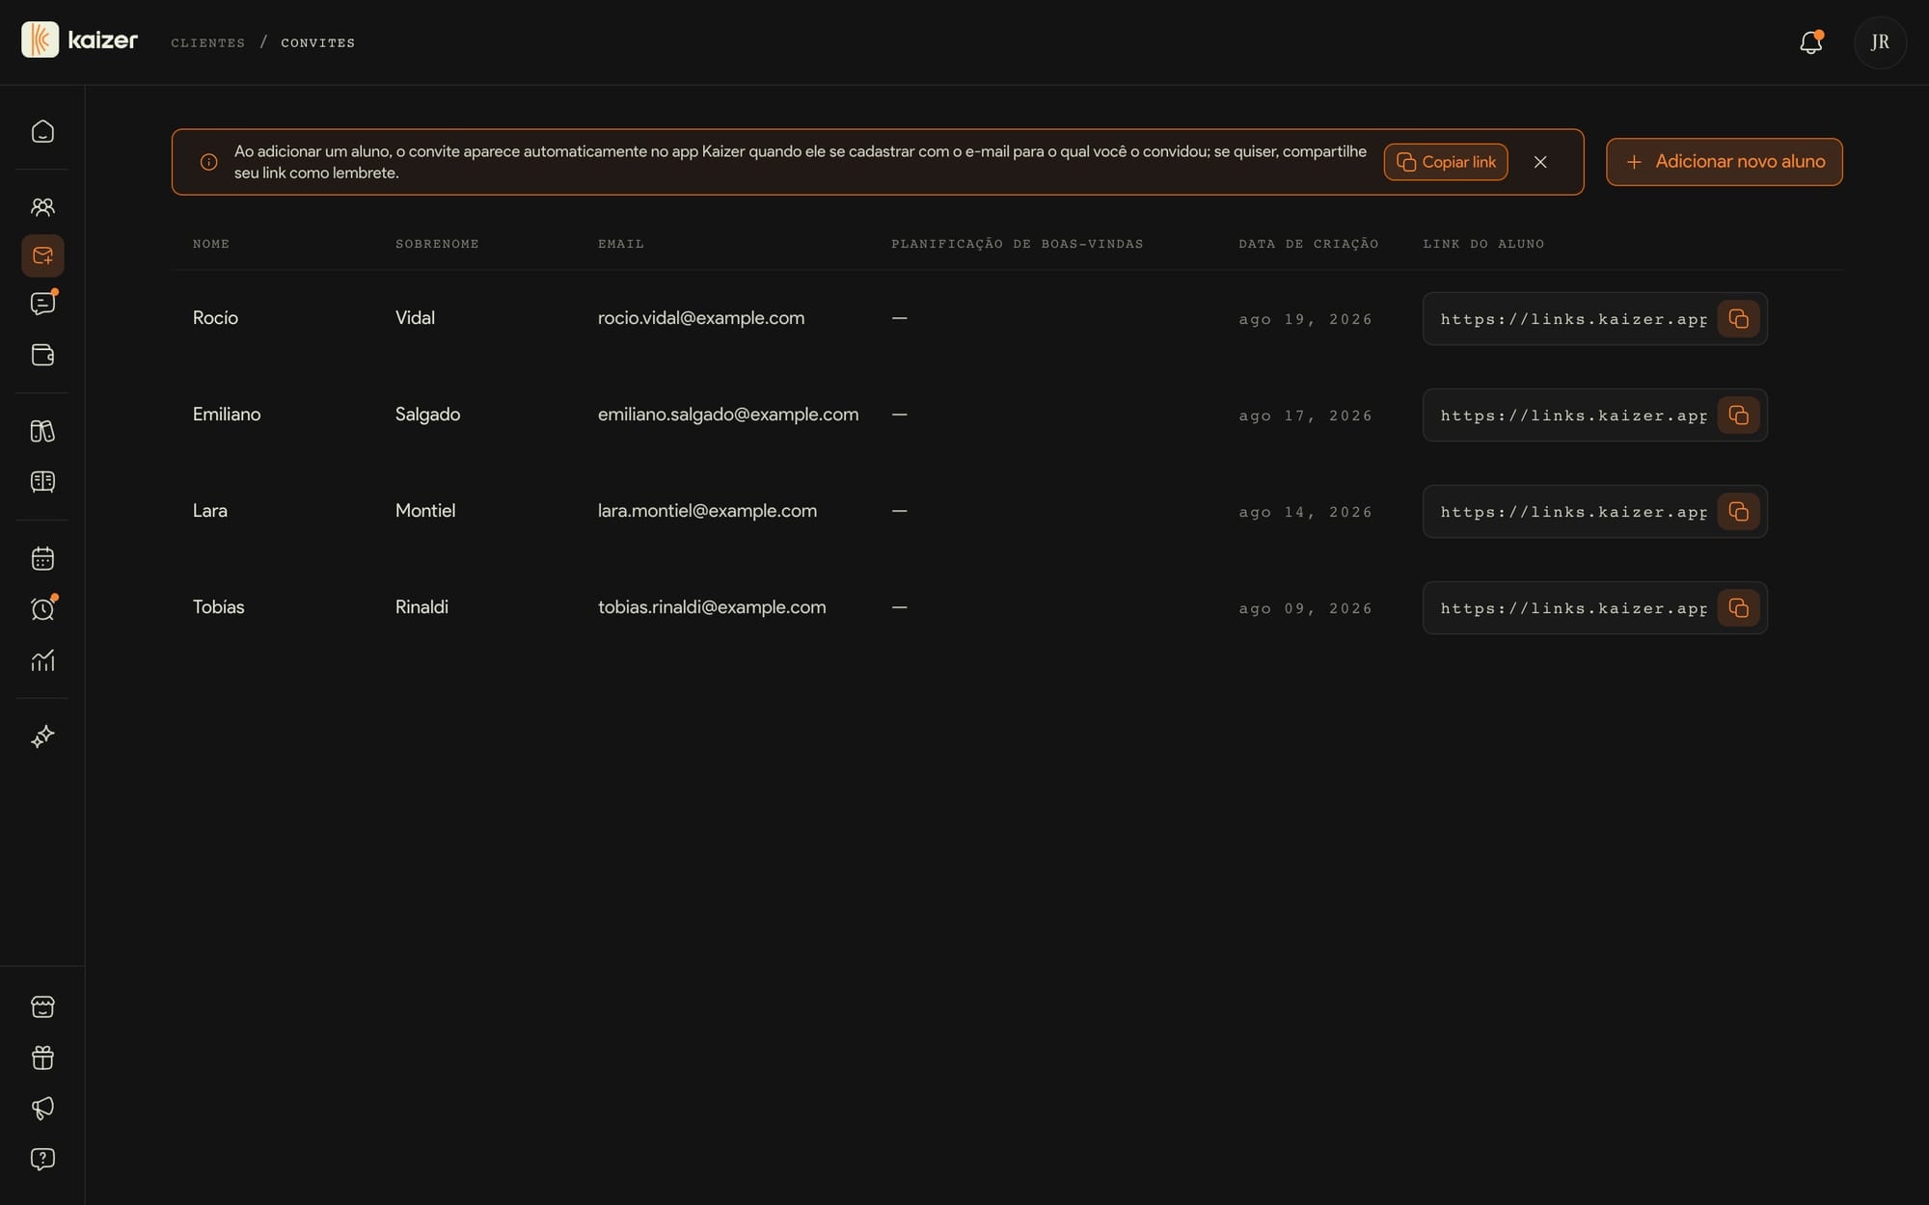Click rocio.vidal@example.com email
This screenshot has height=1205, width=1929.
[701, 318]
